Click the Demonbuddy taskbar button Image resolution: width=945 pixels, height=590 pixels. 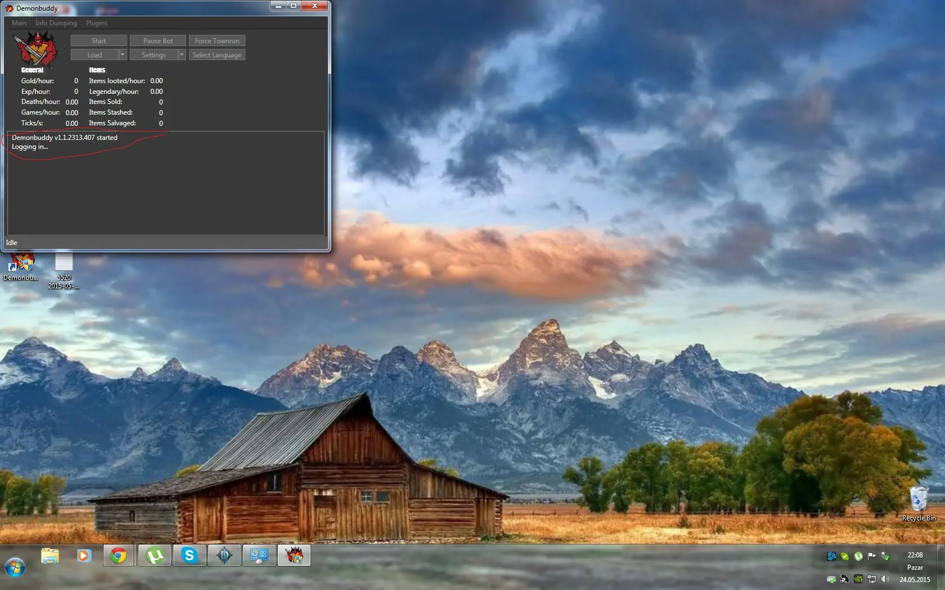coord(294,556)
